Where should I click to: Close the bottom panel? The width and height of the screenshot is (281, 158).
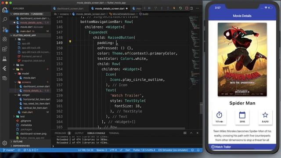[198, 133]
